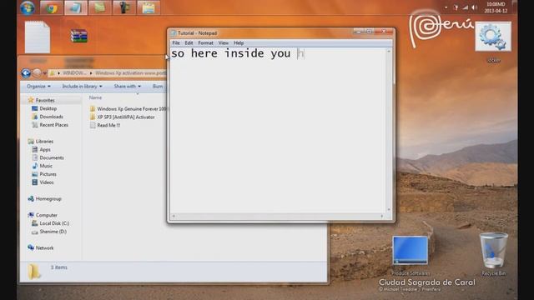Click the volume speaker tray icon
534x300 pixels.
tap(475, 7)
